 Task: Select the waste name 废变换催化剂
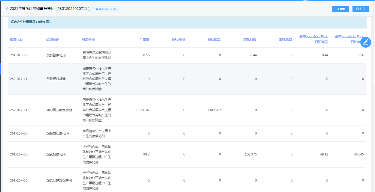[x=56, y=154]
